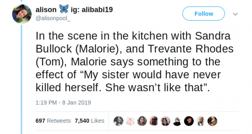The width and height of the screenshot is (252, 134).
Task: Open the 1:19 PM - 8 Jan 2019 timestamp
Action: [63, 102]
